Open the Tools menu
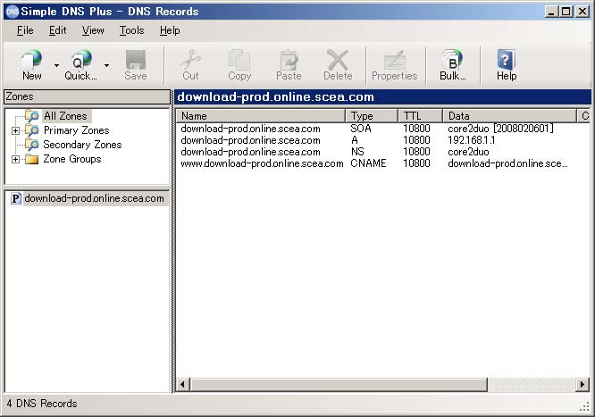The height and width of the screenshot is (417, 595). (x=131, y=30)
